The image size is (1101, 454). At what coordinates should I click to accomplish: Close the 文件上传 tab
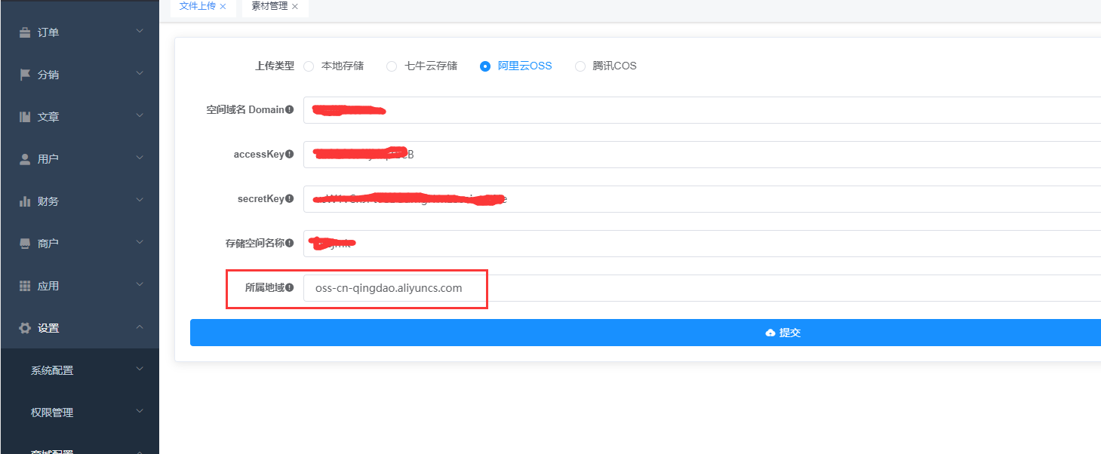[x=223, y=6]
